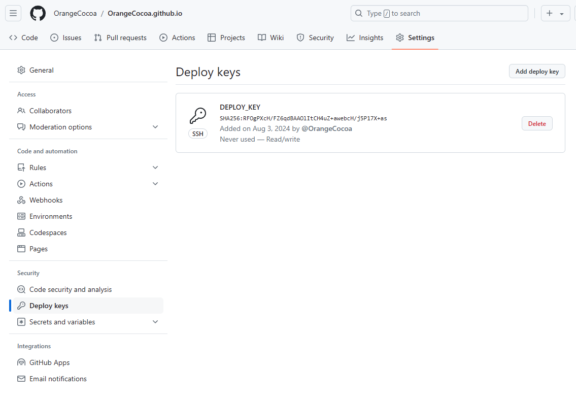Expand the Moderation options chevron
The height and width of the screenshot is (400, 576).
click(155, 127)
